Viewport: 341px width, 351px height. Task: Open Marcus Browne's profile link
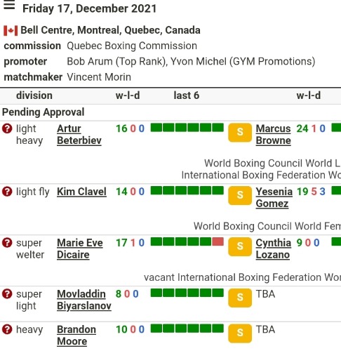click(273, 135)
